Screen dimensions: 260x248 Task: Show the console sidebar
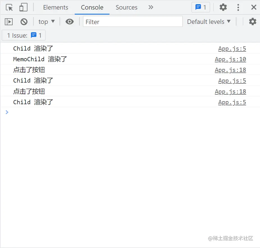9,22
